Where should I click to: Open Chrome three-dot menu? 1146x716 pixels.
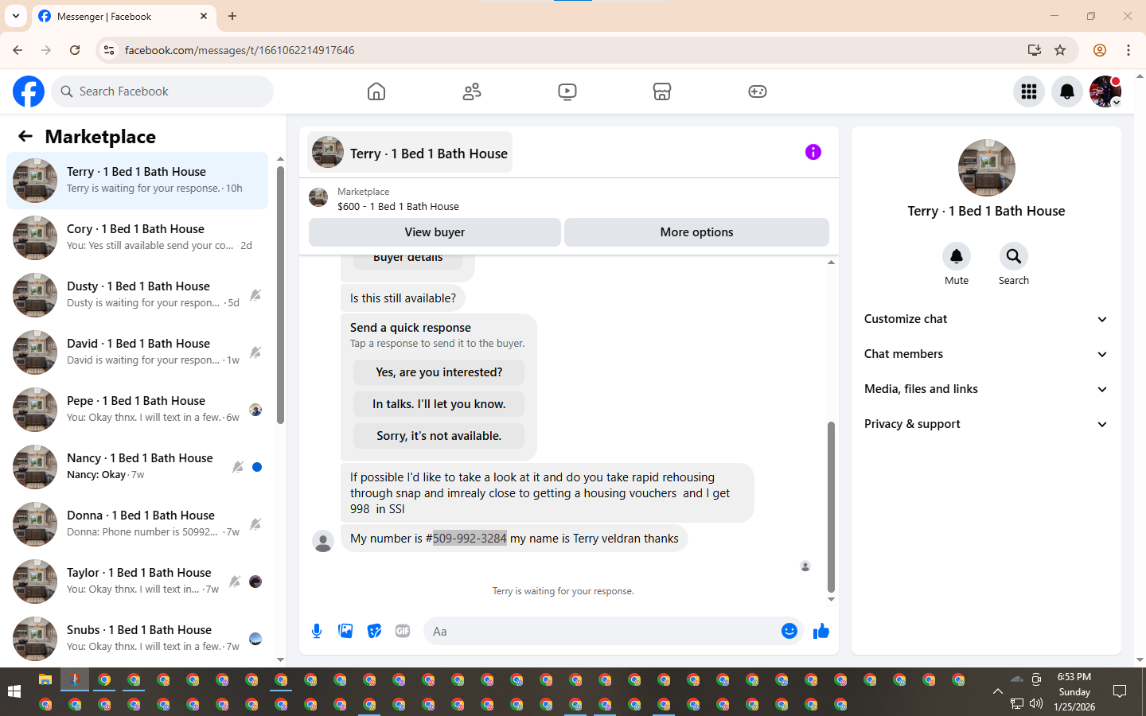pyautogui.click(x=1128, y=50)
